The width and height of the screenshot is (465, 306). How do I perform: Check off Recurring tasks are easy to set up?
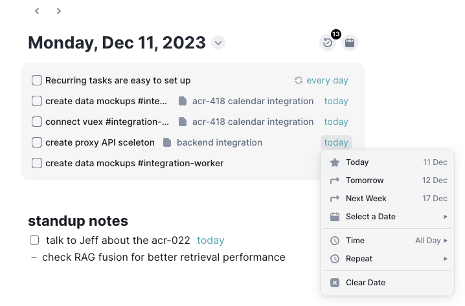(x=37, y=80)
